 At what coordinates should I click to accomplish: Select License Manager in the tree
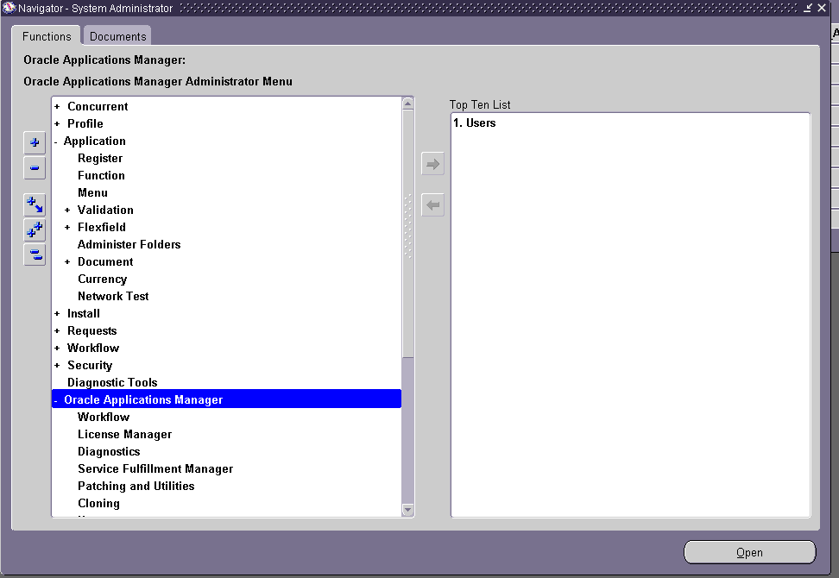point(124,435)
